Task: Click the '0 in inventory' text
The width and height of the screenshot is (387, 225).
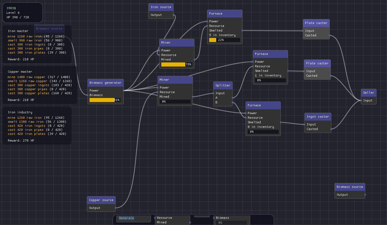Action: pos(261,127)
